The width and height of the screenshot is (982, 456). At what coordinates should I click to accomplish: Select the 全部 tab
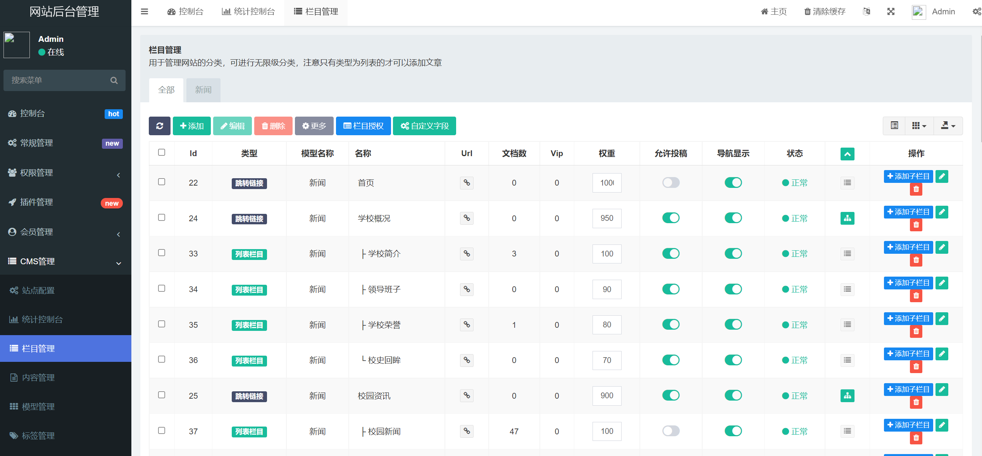click(166, 90)
